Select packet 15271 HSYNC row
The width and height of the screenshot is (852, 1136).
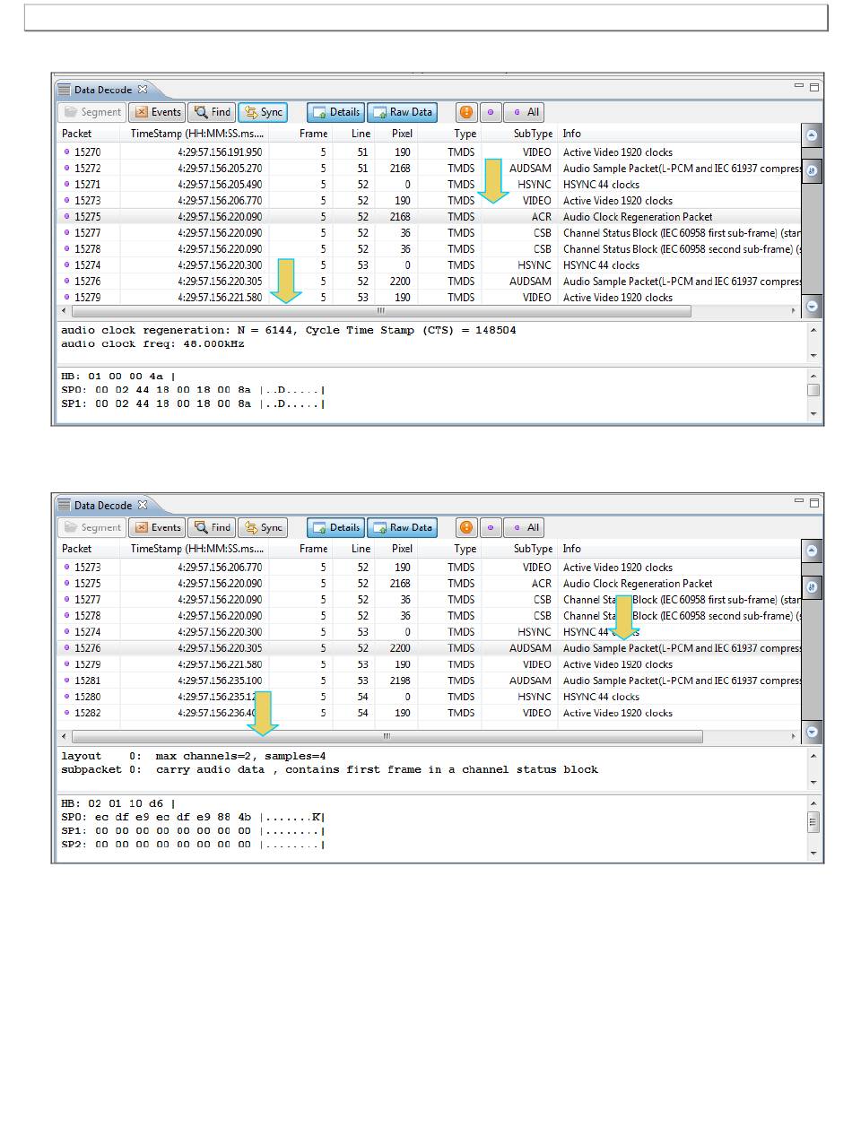pos(429,185)
